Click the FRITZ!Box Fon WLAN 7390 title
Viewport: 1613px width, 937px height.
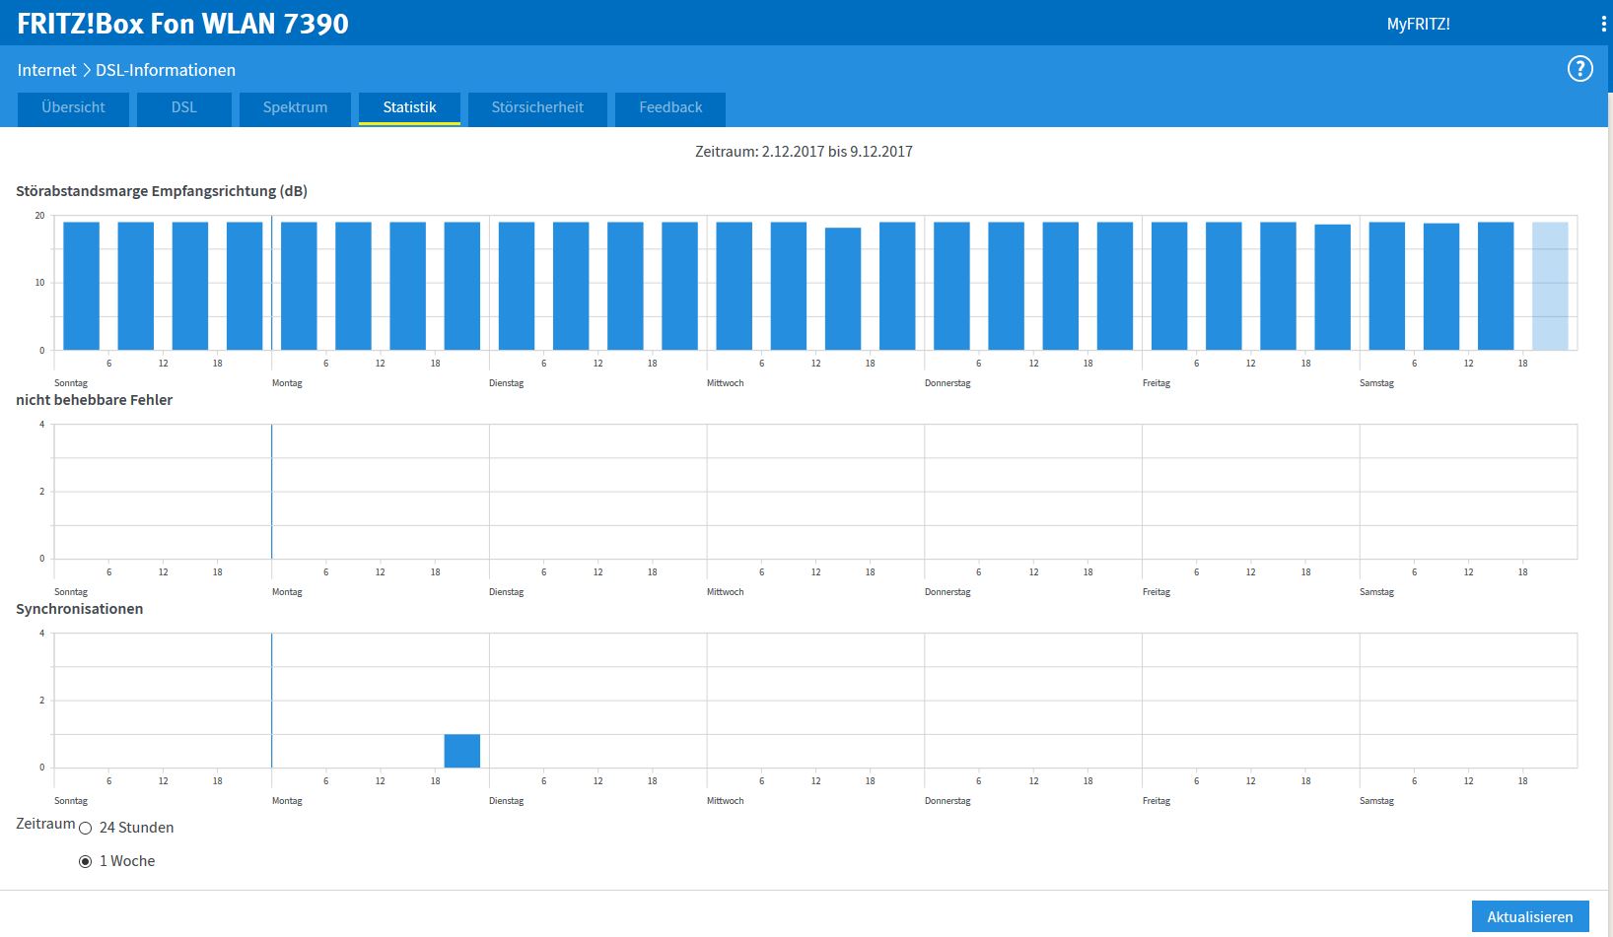[182, 24]
